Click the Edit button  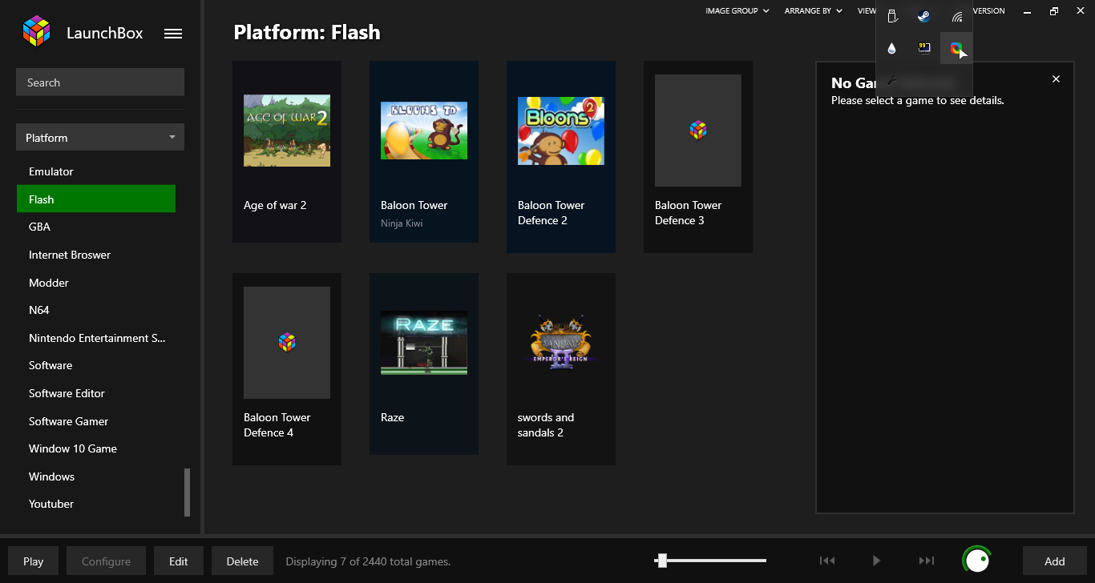(x=179, y=561)
